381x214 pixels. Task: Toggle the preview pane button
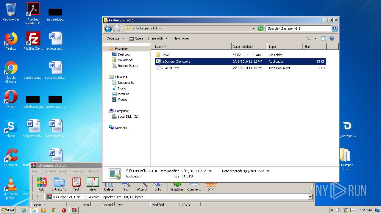pyautogui.click(x=324, y=38)
